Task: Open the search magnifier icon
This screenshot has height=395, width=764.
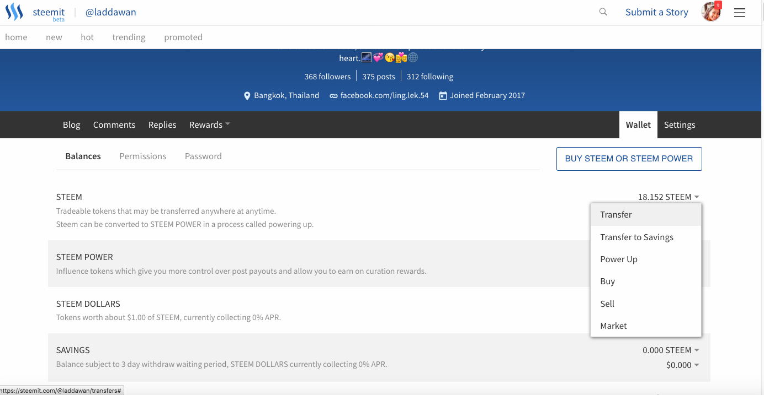Action: tap(603, 12)
